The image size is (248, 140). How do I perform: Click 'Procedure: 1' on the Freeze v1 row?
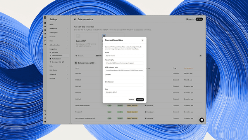(150, 112)
